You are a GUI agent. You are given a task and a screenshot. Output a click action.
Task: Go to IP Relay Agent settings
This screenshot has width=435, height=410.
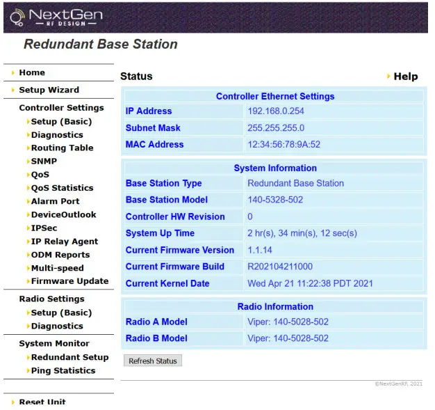coord(65,242)
